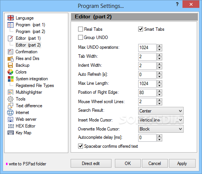Enable the Real Tabs checkbox

[80, 29]
